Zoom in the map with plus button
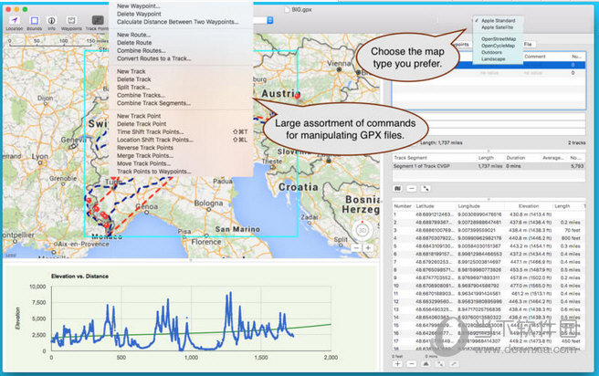The height and width of the screenshot is (376, 599). (367, 248)
